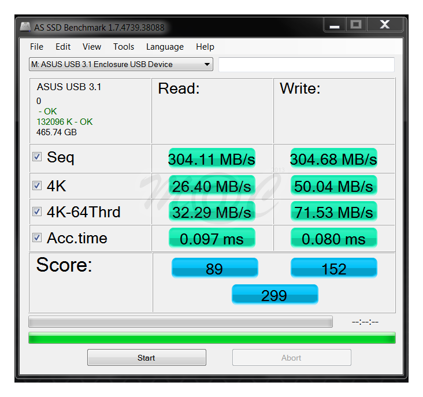
Task: Click the Start button
Action: coord(146,358)
